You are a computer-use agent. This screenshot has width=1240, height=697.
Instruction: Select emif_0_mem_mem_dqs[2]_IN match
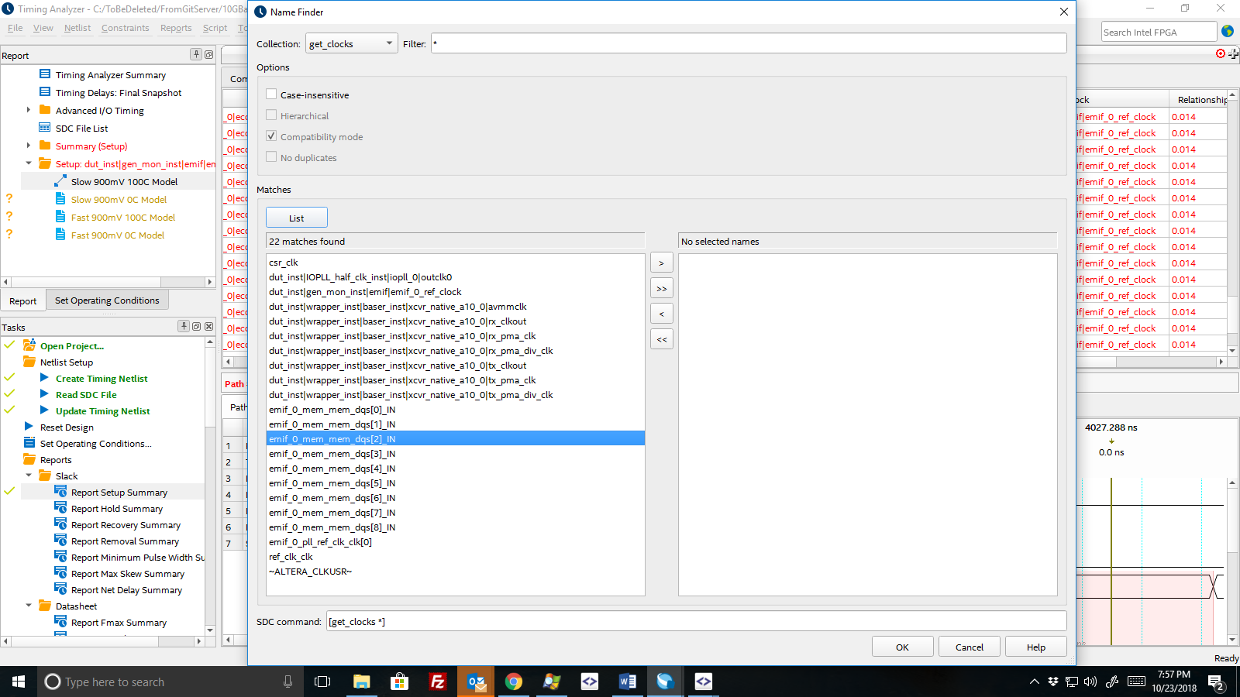[456, 438]
